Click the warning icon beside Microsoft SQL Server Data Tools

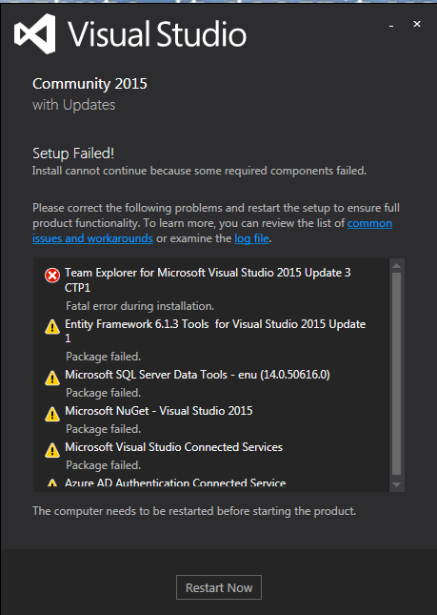click(52, 379)
